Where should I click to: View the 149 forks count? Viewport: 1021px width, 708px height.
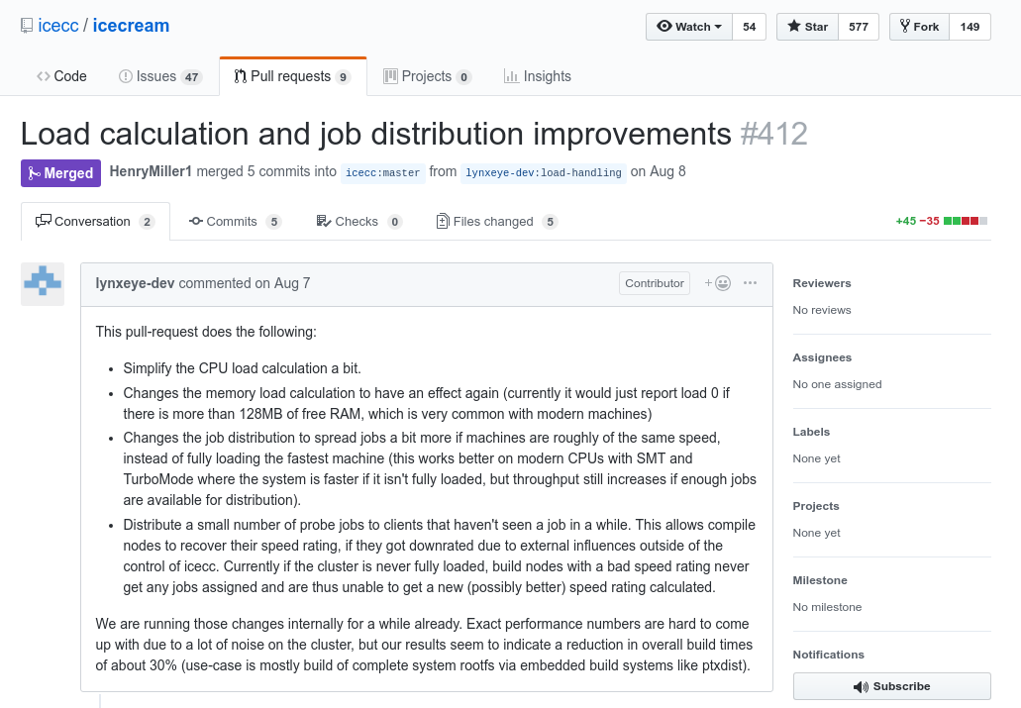tap(970, 27)
